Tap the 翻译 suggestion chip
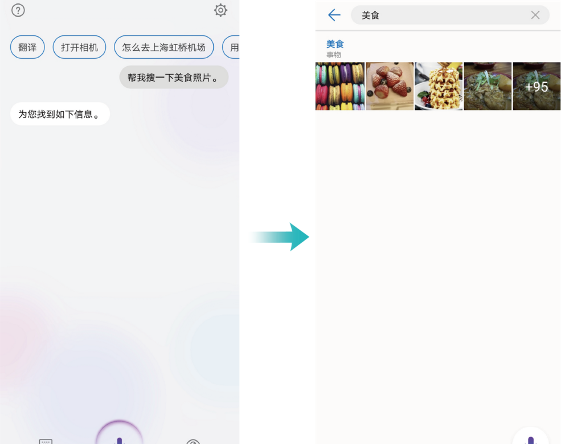 27,47
